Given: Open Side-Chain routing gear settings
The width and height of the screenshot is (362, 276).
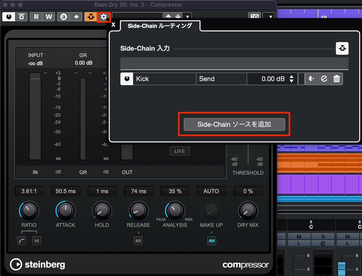Looking at the screenshot, I should (104, 17).
